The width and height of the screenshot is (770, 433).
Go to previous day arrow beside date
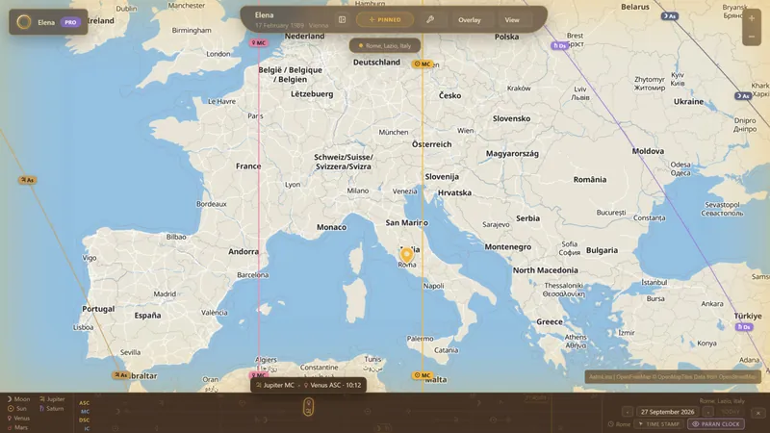(x=628, y=412)
